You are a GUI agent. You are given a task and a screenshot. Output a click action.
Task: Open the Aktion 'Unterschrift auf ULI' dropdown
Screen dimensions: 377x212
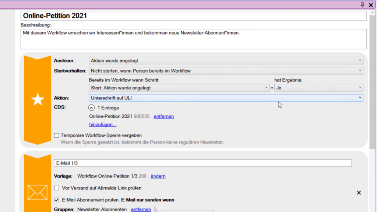tap(226, 98)
